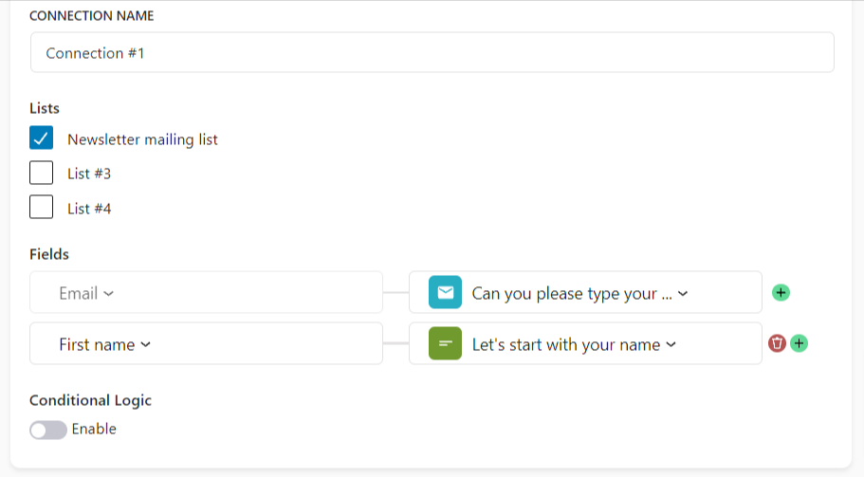Click the Enable label next to toggle
Viewport: 864px width, 477px height.
(x=94, y=429)
